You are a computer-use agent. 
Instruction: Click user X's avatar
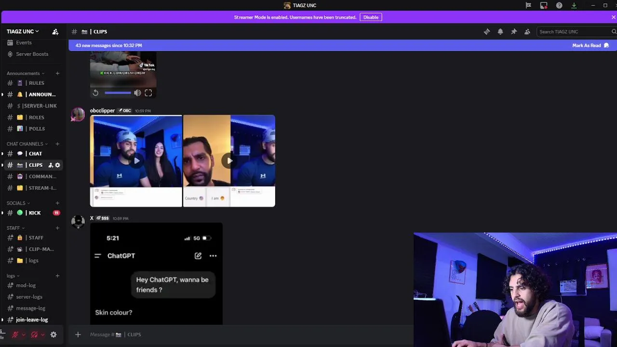[x=78, y=222]
